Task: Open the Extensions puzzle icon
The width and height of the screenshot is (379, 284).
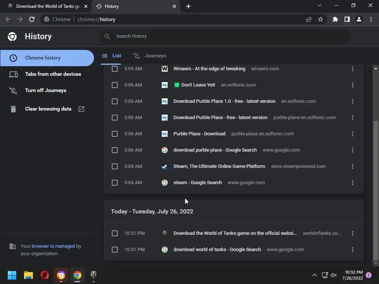Action: [335, 19]
